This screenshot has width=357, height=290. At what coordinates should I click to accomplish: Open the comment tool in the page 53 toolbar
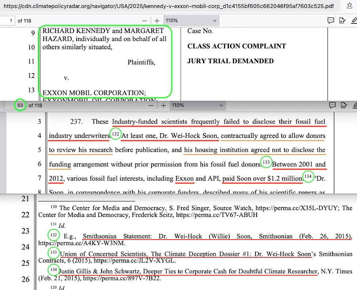coord(332,105)
